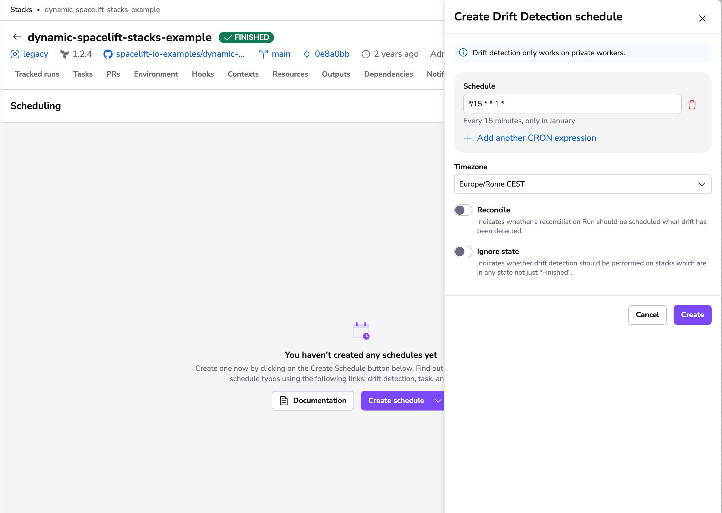The image size is (722, 513).
Task: Select the legacy workflow icon
Action: click(x=15, y=54)
